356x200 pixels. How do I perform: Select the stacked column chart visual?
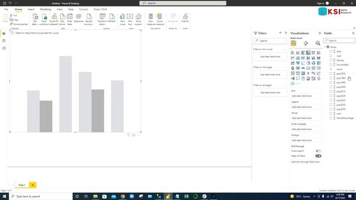[298, 53]
